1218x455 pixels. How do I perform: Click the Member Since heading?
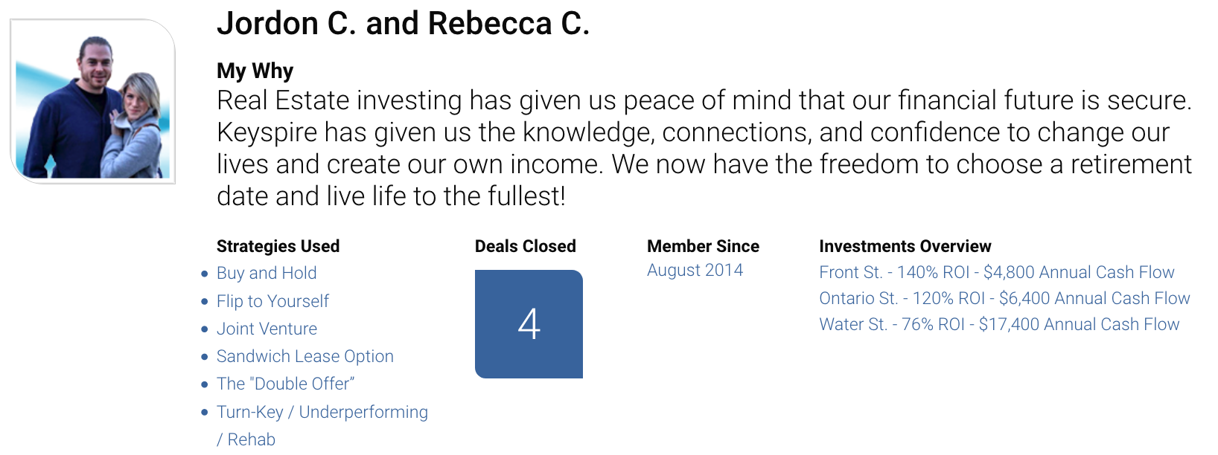click(x=703, y=246)
